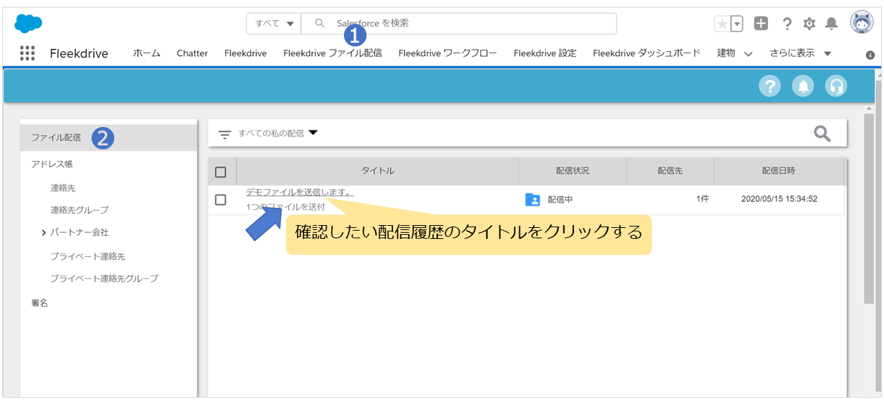Viewport: 884px width, 404px height.
Task: Click the Salesforce cloud logo
Action: [28, 23]
